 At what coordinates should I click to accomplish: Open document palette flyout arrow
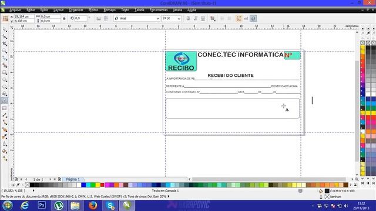pyautogui.click(x=13, y=185)
